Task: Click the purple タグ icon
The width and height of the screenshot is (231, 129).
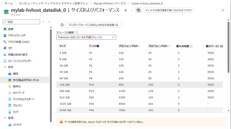Action: (5, 48)
